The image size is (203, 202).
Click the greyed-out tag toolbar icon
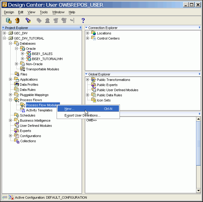point(39,21)
